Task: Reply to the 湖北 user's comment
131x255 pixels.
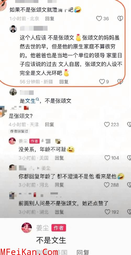Action: coord(59,212)
